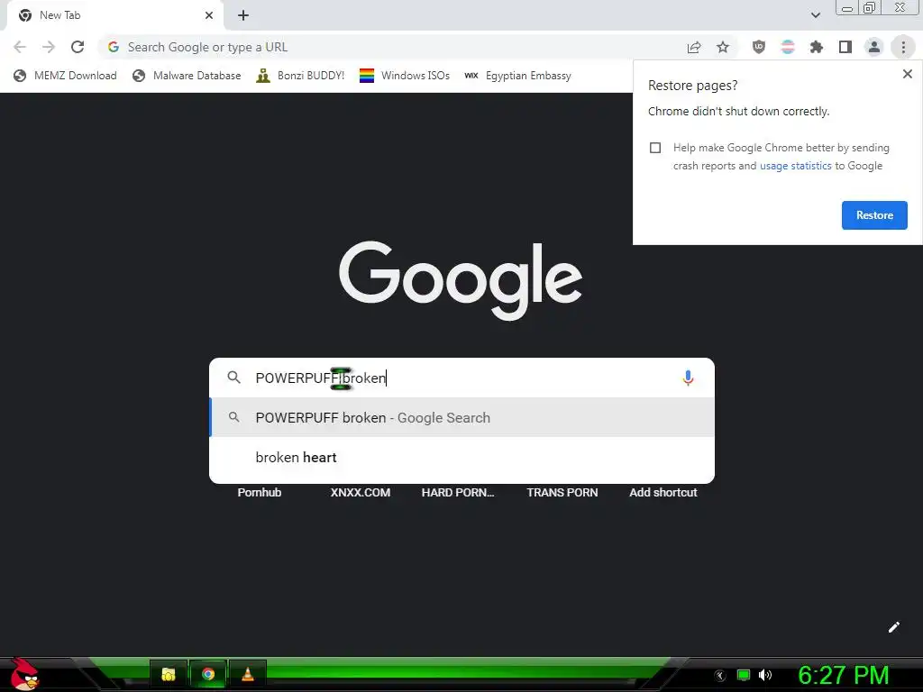
Task: Click the browser forward arrow
Action: pos(49,47)
